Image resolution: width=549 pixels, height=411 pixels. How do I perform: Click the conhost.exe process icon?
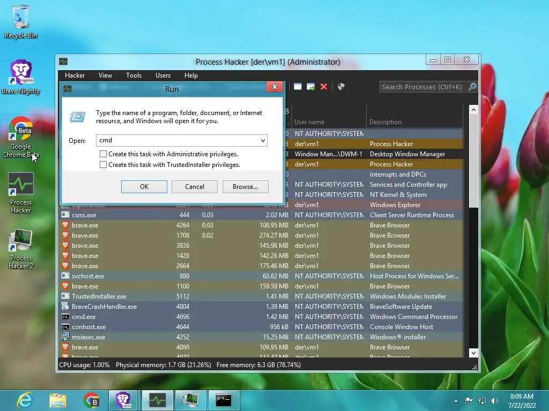pyautogui.click(x=65, y=326)
